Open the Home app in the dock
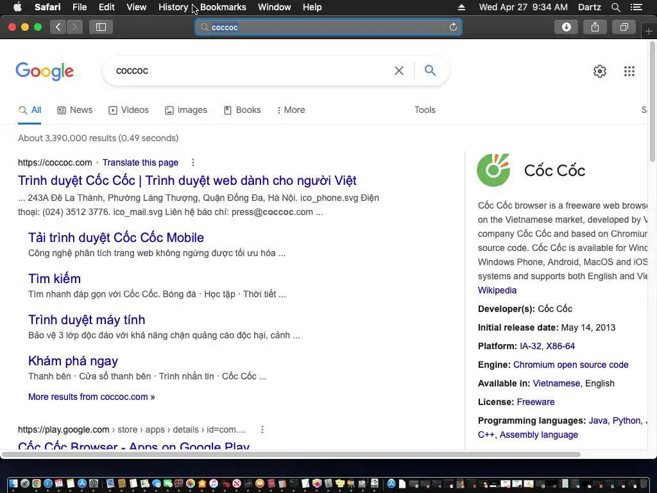 coord(202,483)
